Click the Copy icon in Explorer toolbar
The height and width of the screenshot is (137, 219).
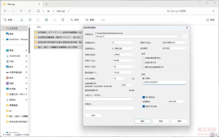point(30,20)
